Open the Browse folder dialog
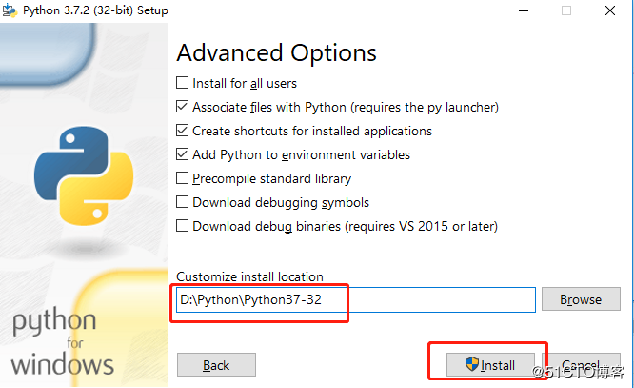 tap(581, 299)
